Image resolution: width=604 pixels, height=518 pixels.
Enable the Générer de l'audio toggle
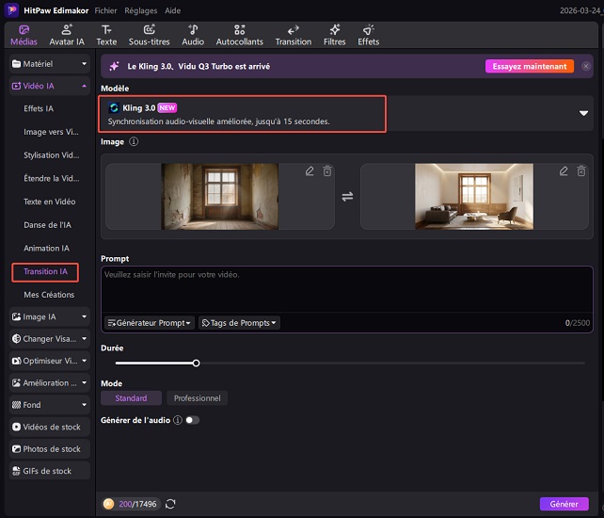[x=192, y=420]
